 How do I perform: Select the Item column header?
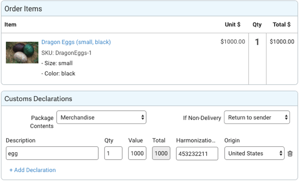pyautogui.click(x=10, y=25)
